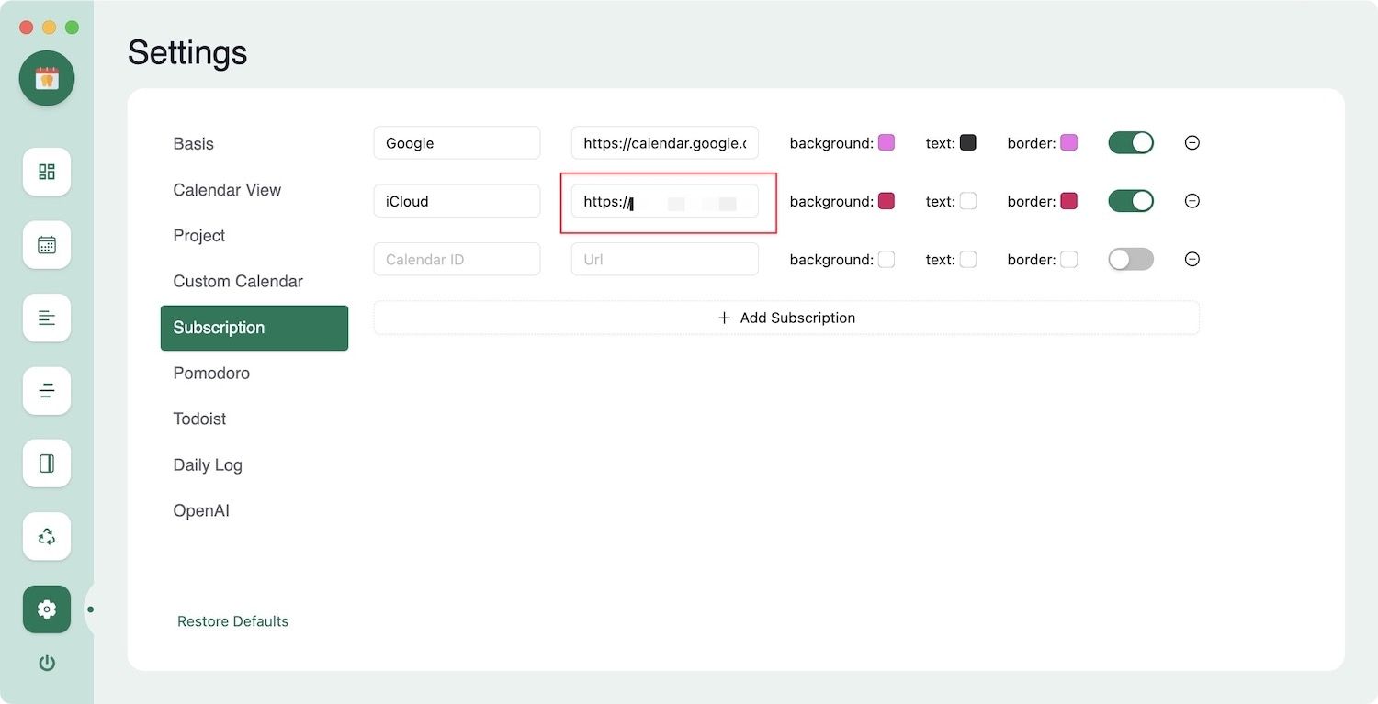The height and width of the screenshot is (704, 1378).
Task: Click the Restore Defaults link
Action: click(x=232, y=621)
